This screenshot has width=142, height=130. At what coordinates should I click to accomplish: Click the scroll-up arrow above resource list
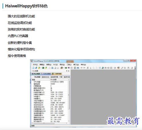(69, 80)
